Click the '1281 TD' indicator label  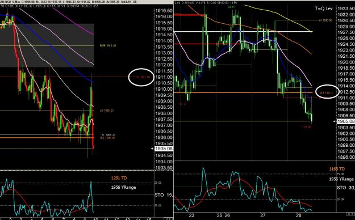click(x=119, y=178)
